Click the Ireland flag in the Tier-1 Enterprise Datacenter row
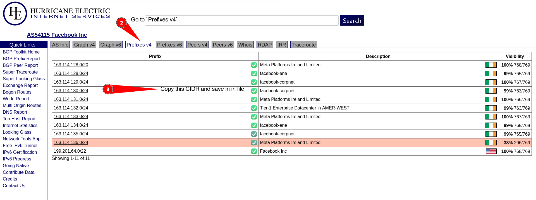 click(491, 108)
